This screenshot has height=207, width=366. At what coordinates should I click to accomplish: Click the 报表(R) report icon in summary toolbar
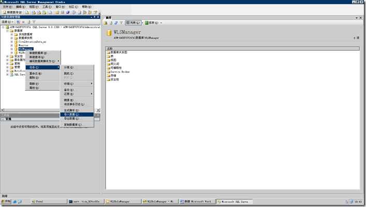click(x=147, y=23)
